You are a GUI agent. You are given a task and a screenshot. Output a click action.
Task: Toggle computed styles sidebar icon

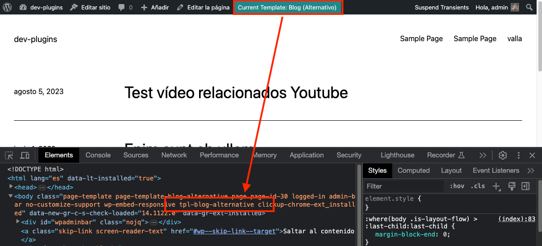pyautogui.click(x=525, y=186)
